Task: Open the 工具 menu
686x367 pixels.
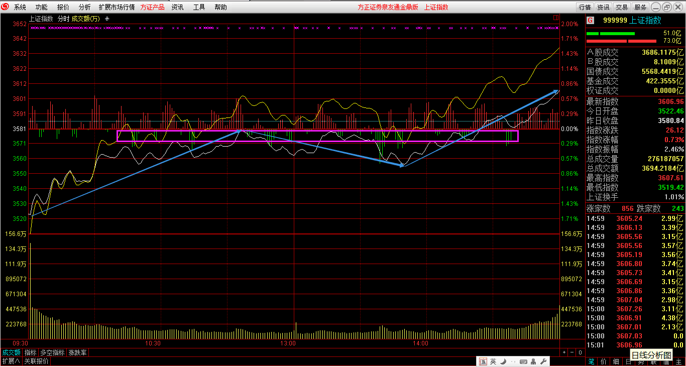Action: pyautogui.click(x=199, y=7)
